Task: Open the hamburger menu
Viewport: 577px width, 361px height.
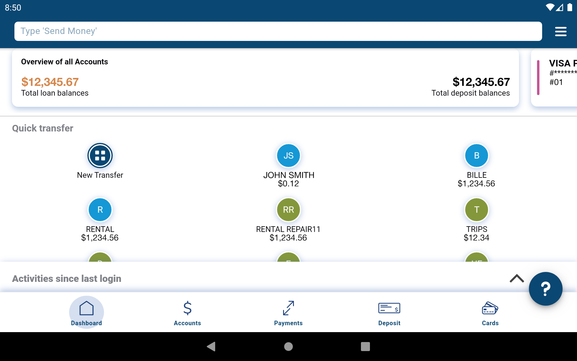Action: (x=560, y=31)
